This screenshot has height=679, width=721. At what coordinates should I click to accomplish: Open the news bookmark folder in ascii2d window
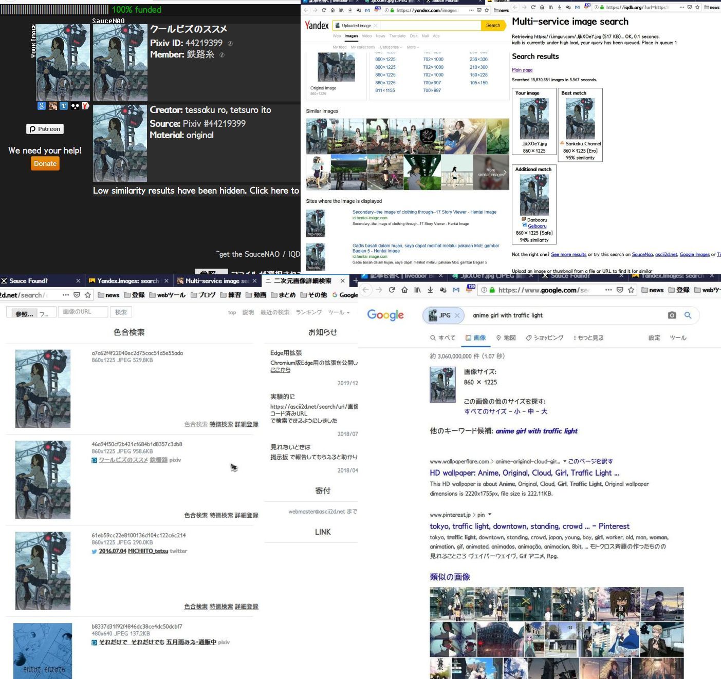pos(108,295)
